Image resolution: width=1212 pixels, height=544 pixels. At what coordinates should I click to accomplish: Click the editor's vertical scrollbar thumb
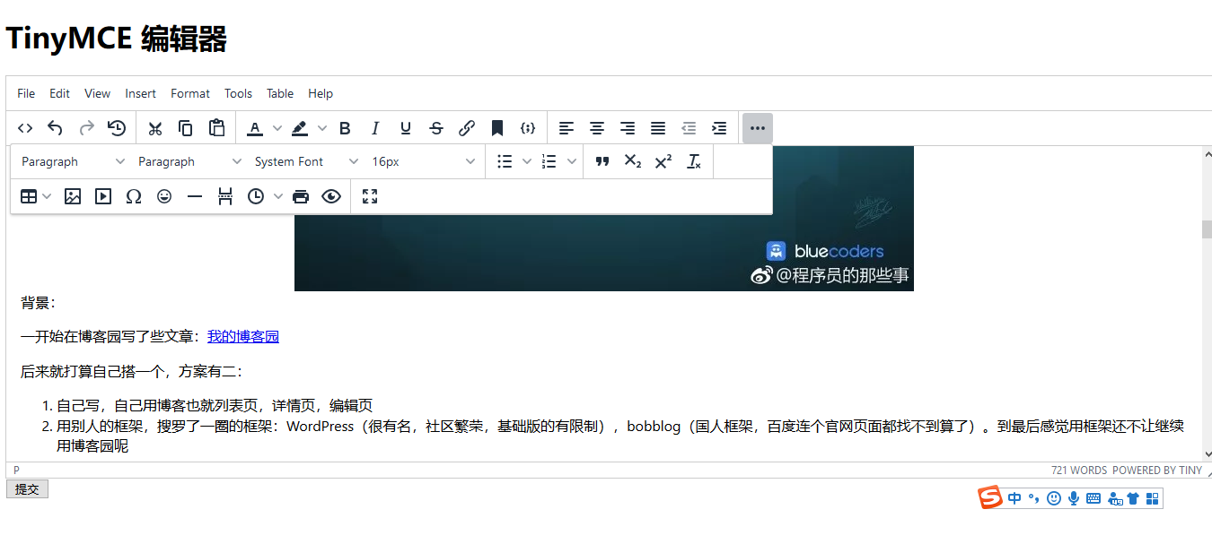(x=1207, y=229)
